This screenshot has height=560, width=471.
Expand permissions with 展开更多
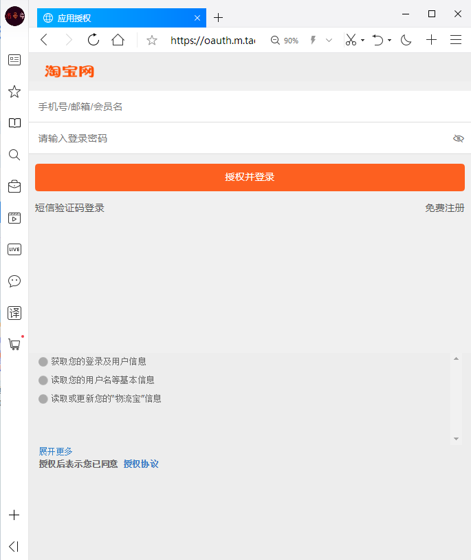[x=56, y=451]
